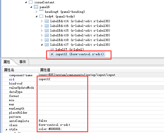Image resolution: width=164 pixels, height=133 pixels.
Task: Click the 属性名 column header
Action: 9,70
